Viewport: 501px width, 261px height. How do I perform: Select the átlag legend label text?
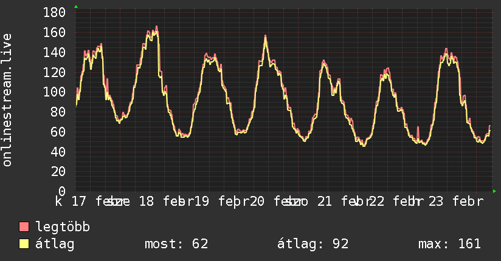(55, 245)
